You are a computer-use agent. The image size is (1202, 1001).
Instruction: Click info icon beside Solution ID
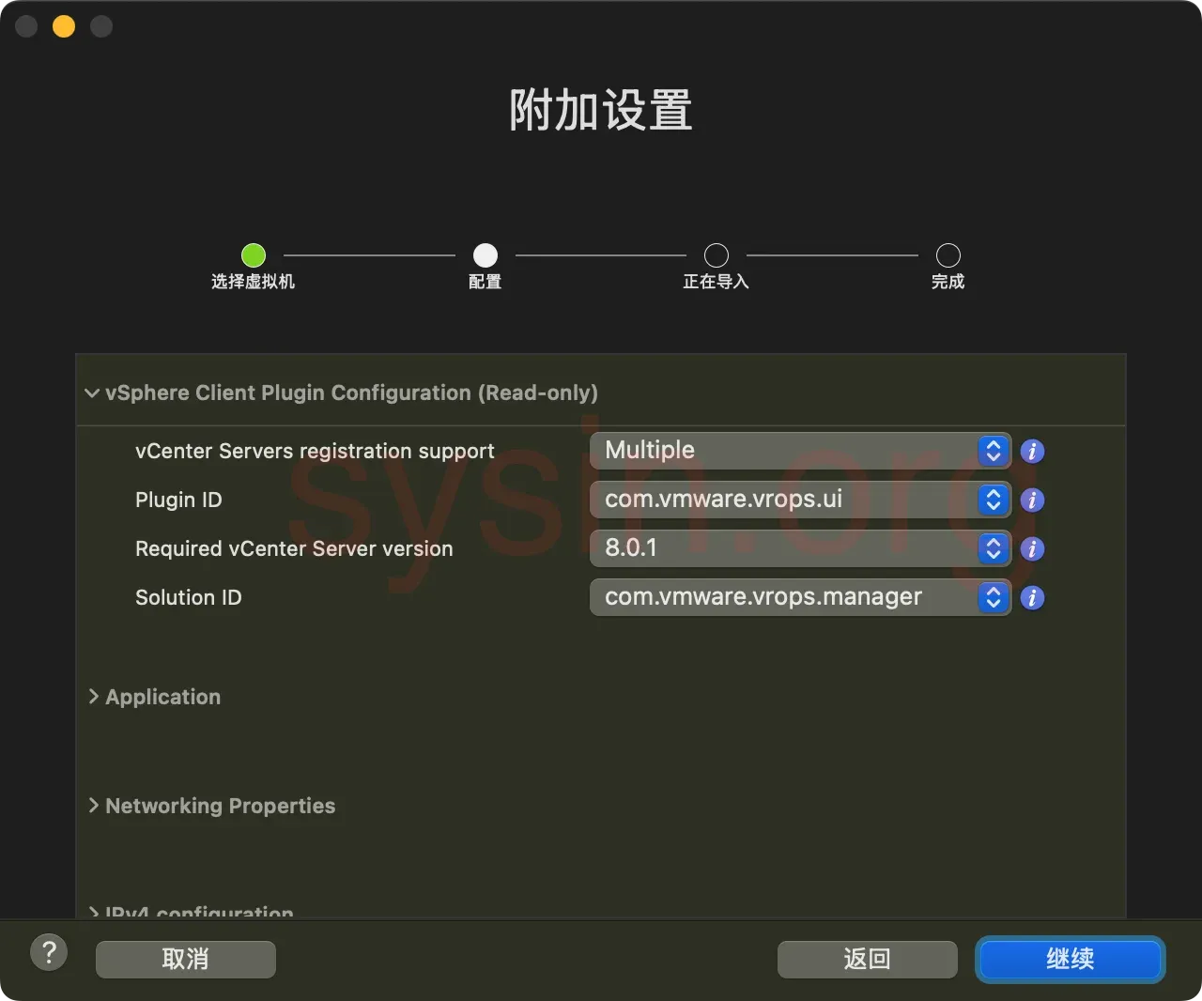(x=1032, y=598)
